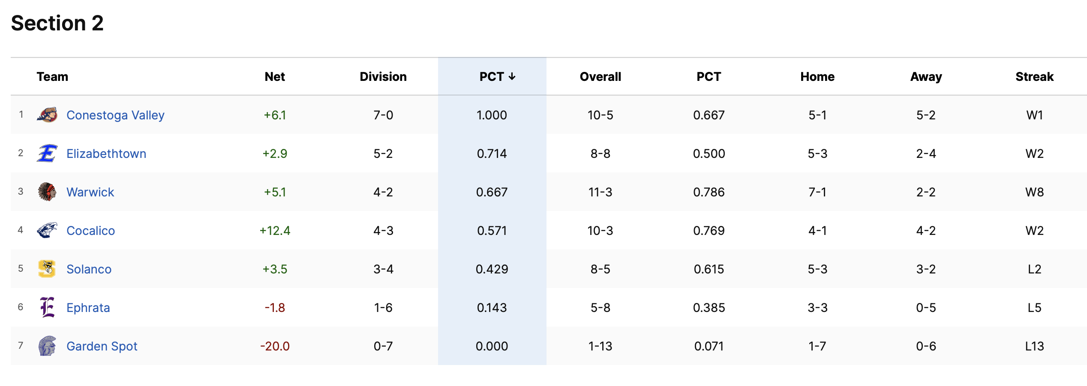Sort by Overall record column header
This screenshot has width=1087, height=386.
[x=600, y=77]
